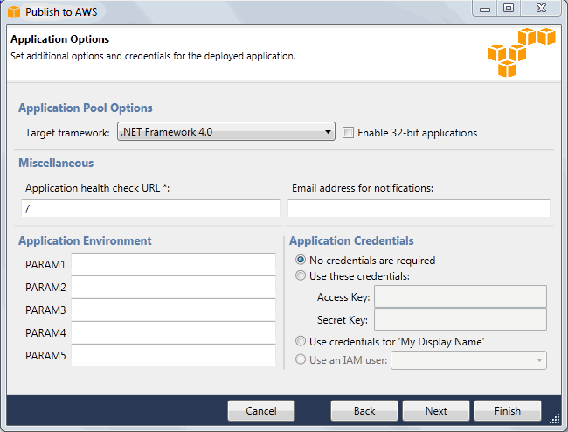
Task: Click the PARAM1 input field
Action: pos(173,265)
